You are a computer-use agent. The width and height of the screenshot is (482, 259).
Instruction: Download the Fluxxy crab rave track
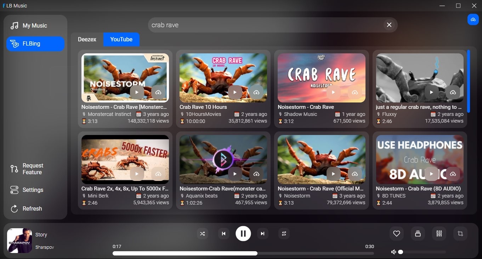coord(453,92)
